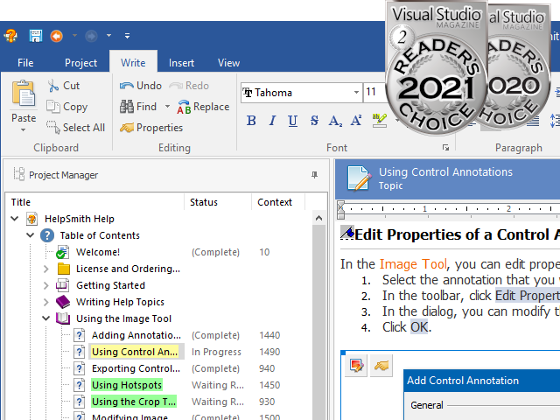Click the Table of Contents question icon
The image size is (560, 420).
click(x=47, y=235)
